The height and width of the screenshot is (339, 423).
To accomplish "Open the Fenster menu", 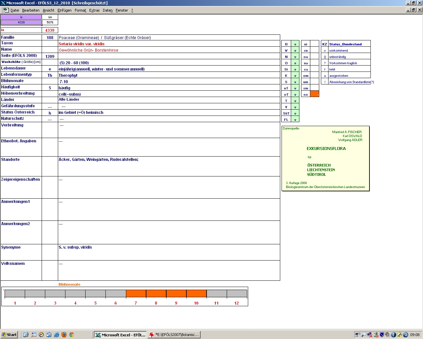I will pyautogui.click(x=122, y=10).
